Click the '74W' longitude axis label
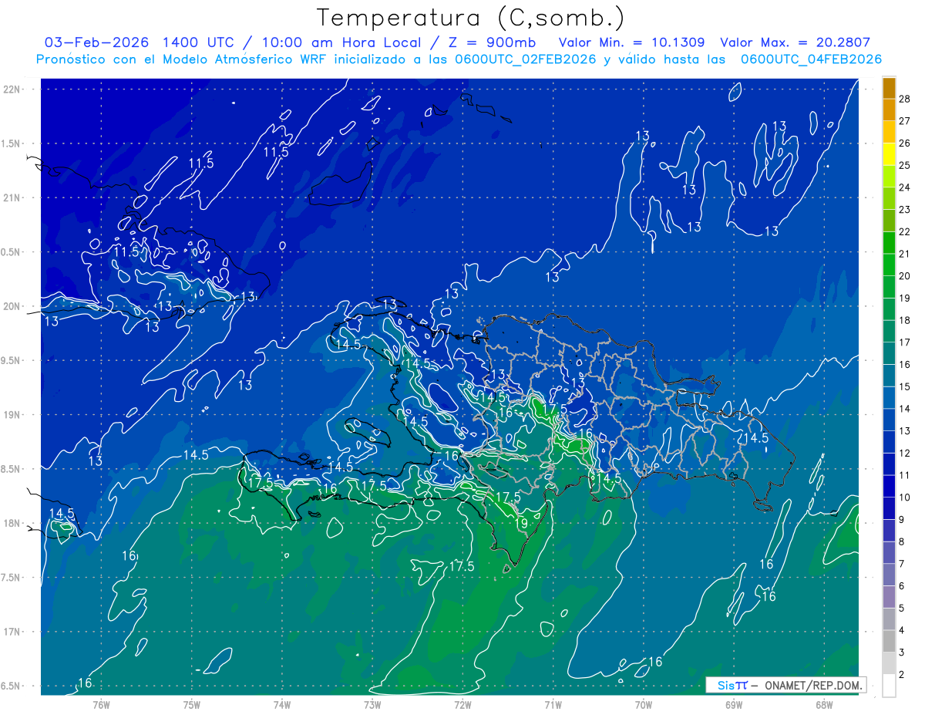Image resolution: width=925 pixels, height=715 pixels. point(282,705)
